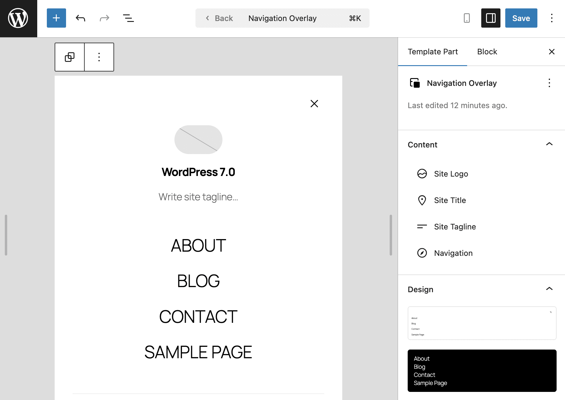This screenshot has height=400, width=565.
Task: Open the editor options menu top right
Action: pos(551,18)
